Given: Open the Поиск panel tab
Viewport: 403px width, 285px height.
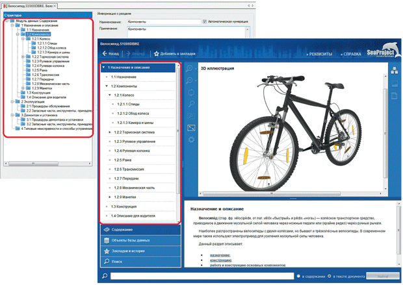Looking at the screenshot, I should click(140, 262).
